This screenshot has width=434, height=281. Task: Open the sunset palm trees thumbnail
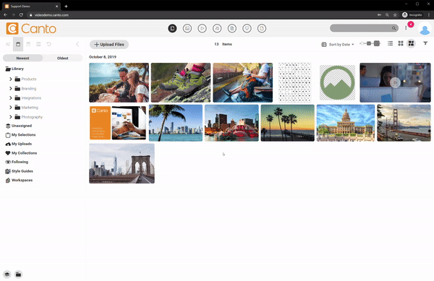point(288,123)
